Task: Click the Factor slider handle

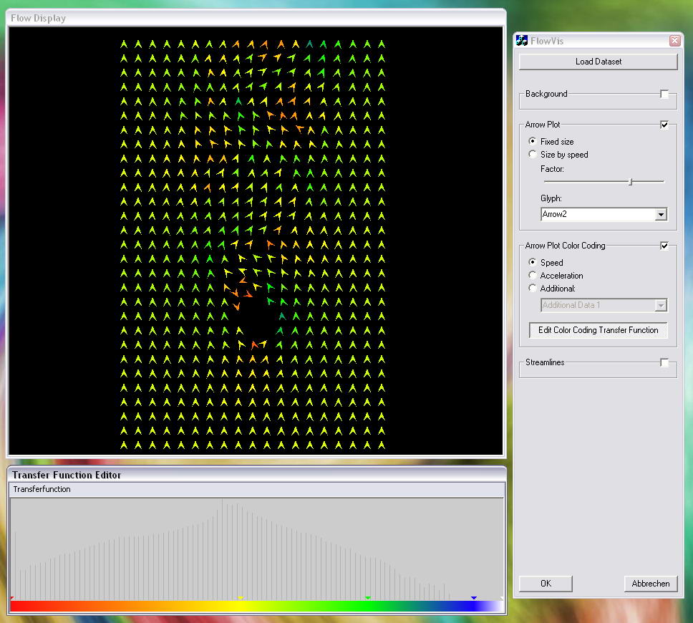Action: pos(631,182)
